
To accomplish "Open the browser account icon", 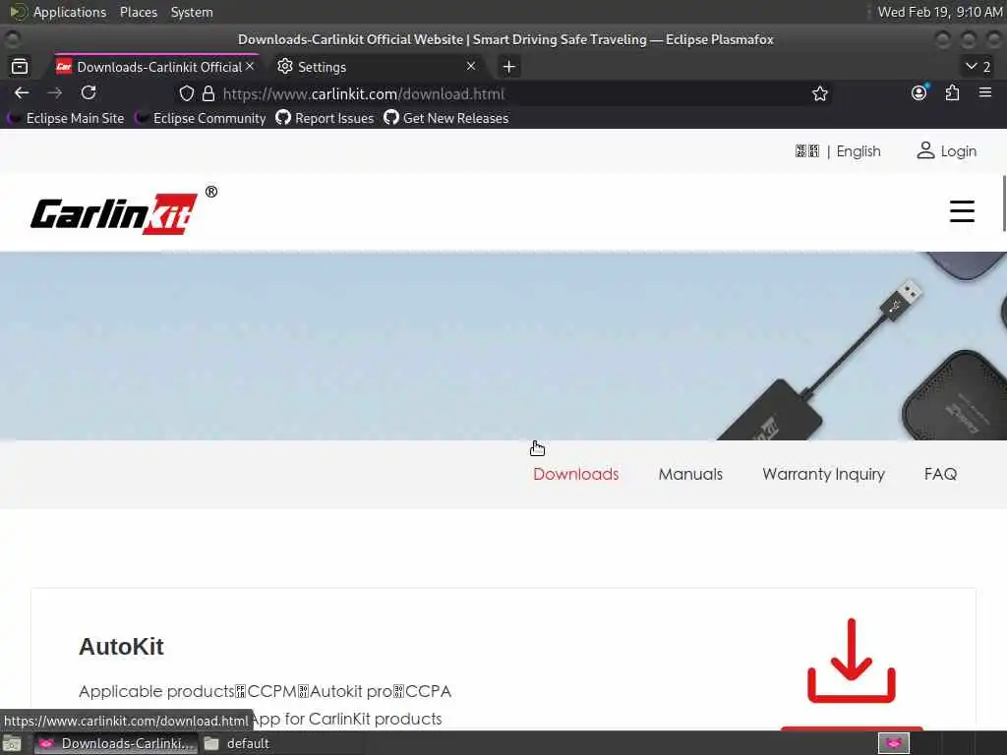I will click(x=919, y=93).
